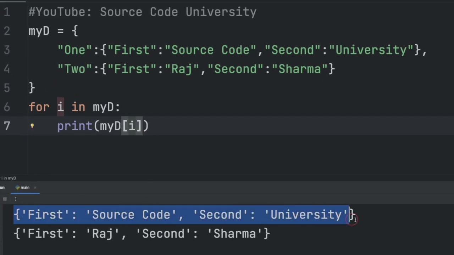This screenshot has height=255, width=454.
Task: Click line number 7 in the gutter
Action: tap(7, 126)
